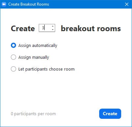Select the Assign manually radio button
Screen dimensions: 132x127
click(13, 57)
